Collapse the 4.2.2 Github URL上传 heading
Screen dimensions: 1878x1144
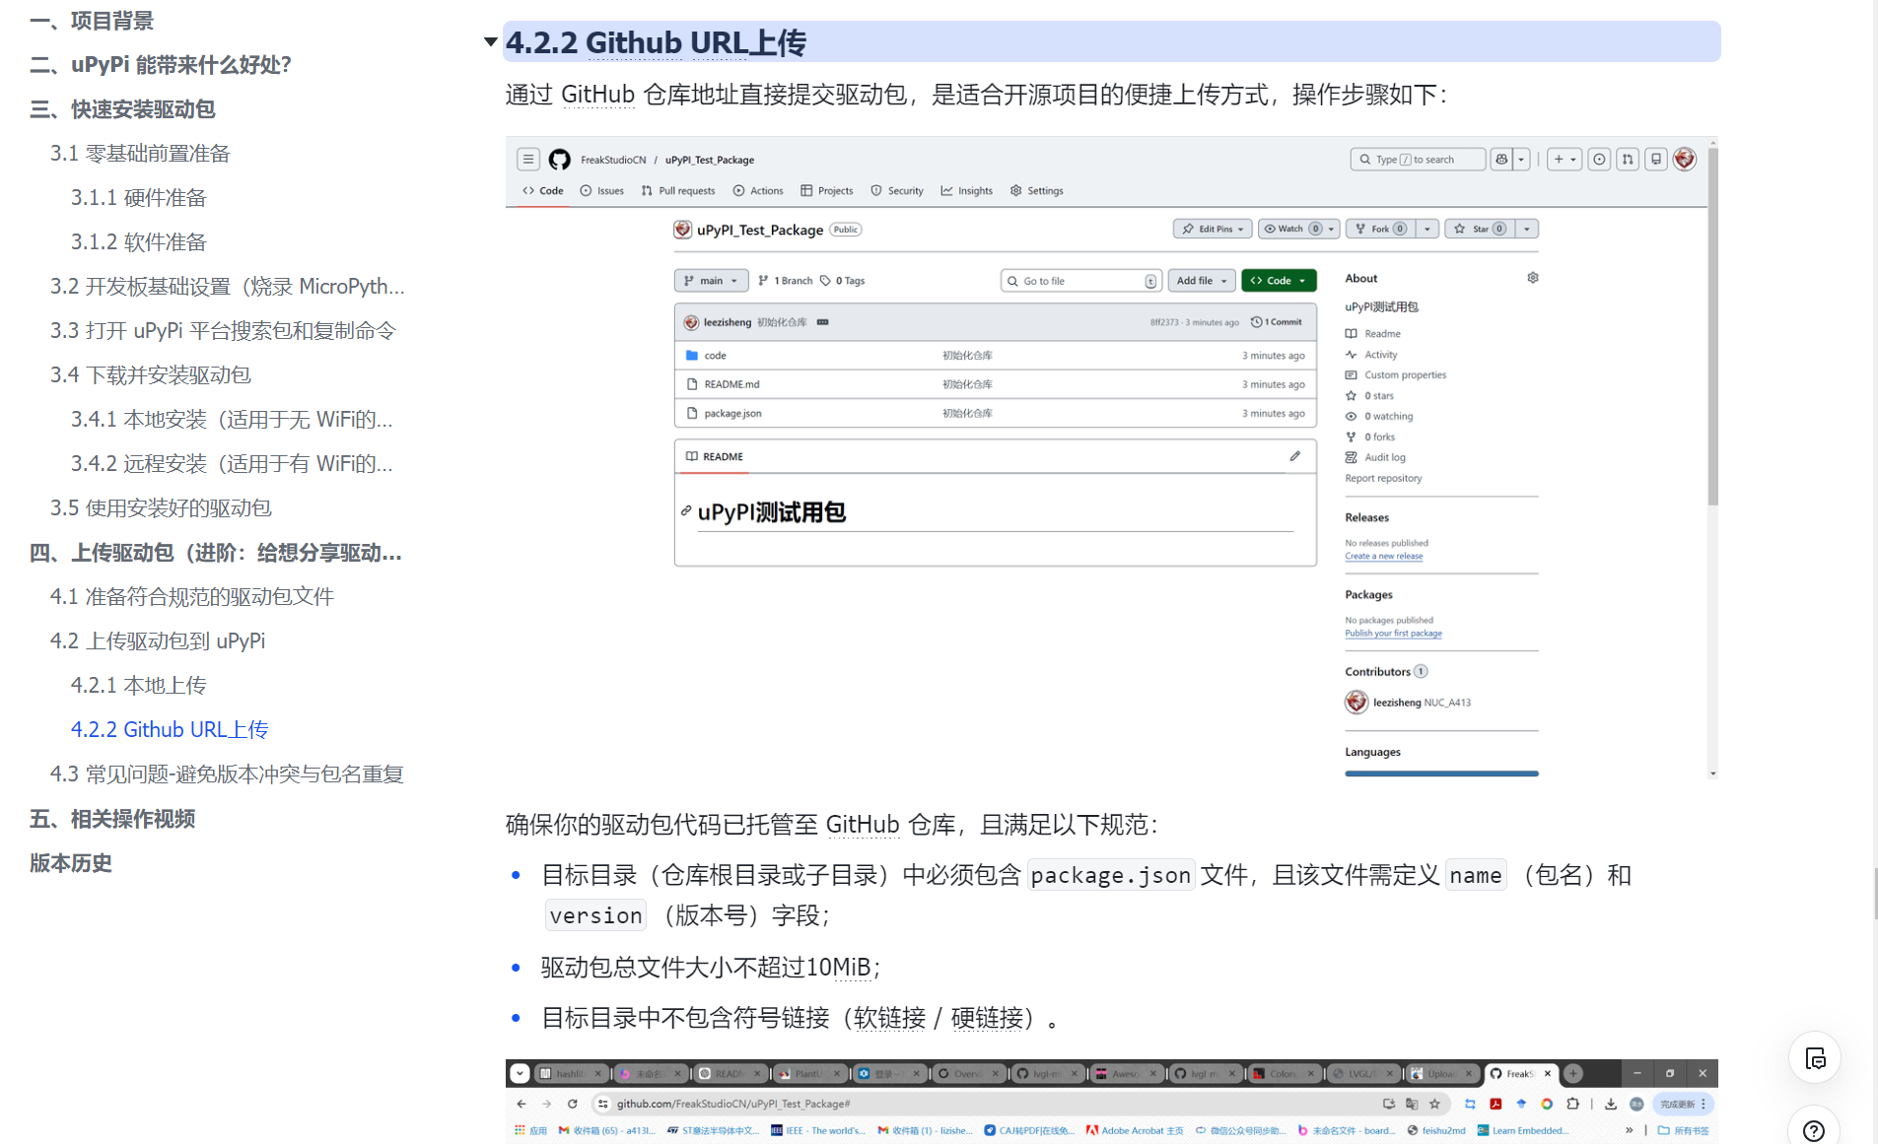tap(490, 41)
